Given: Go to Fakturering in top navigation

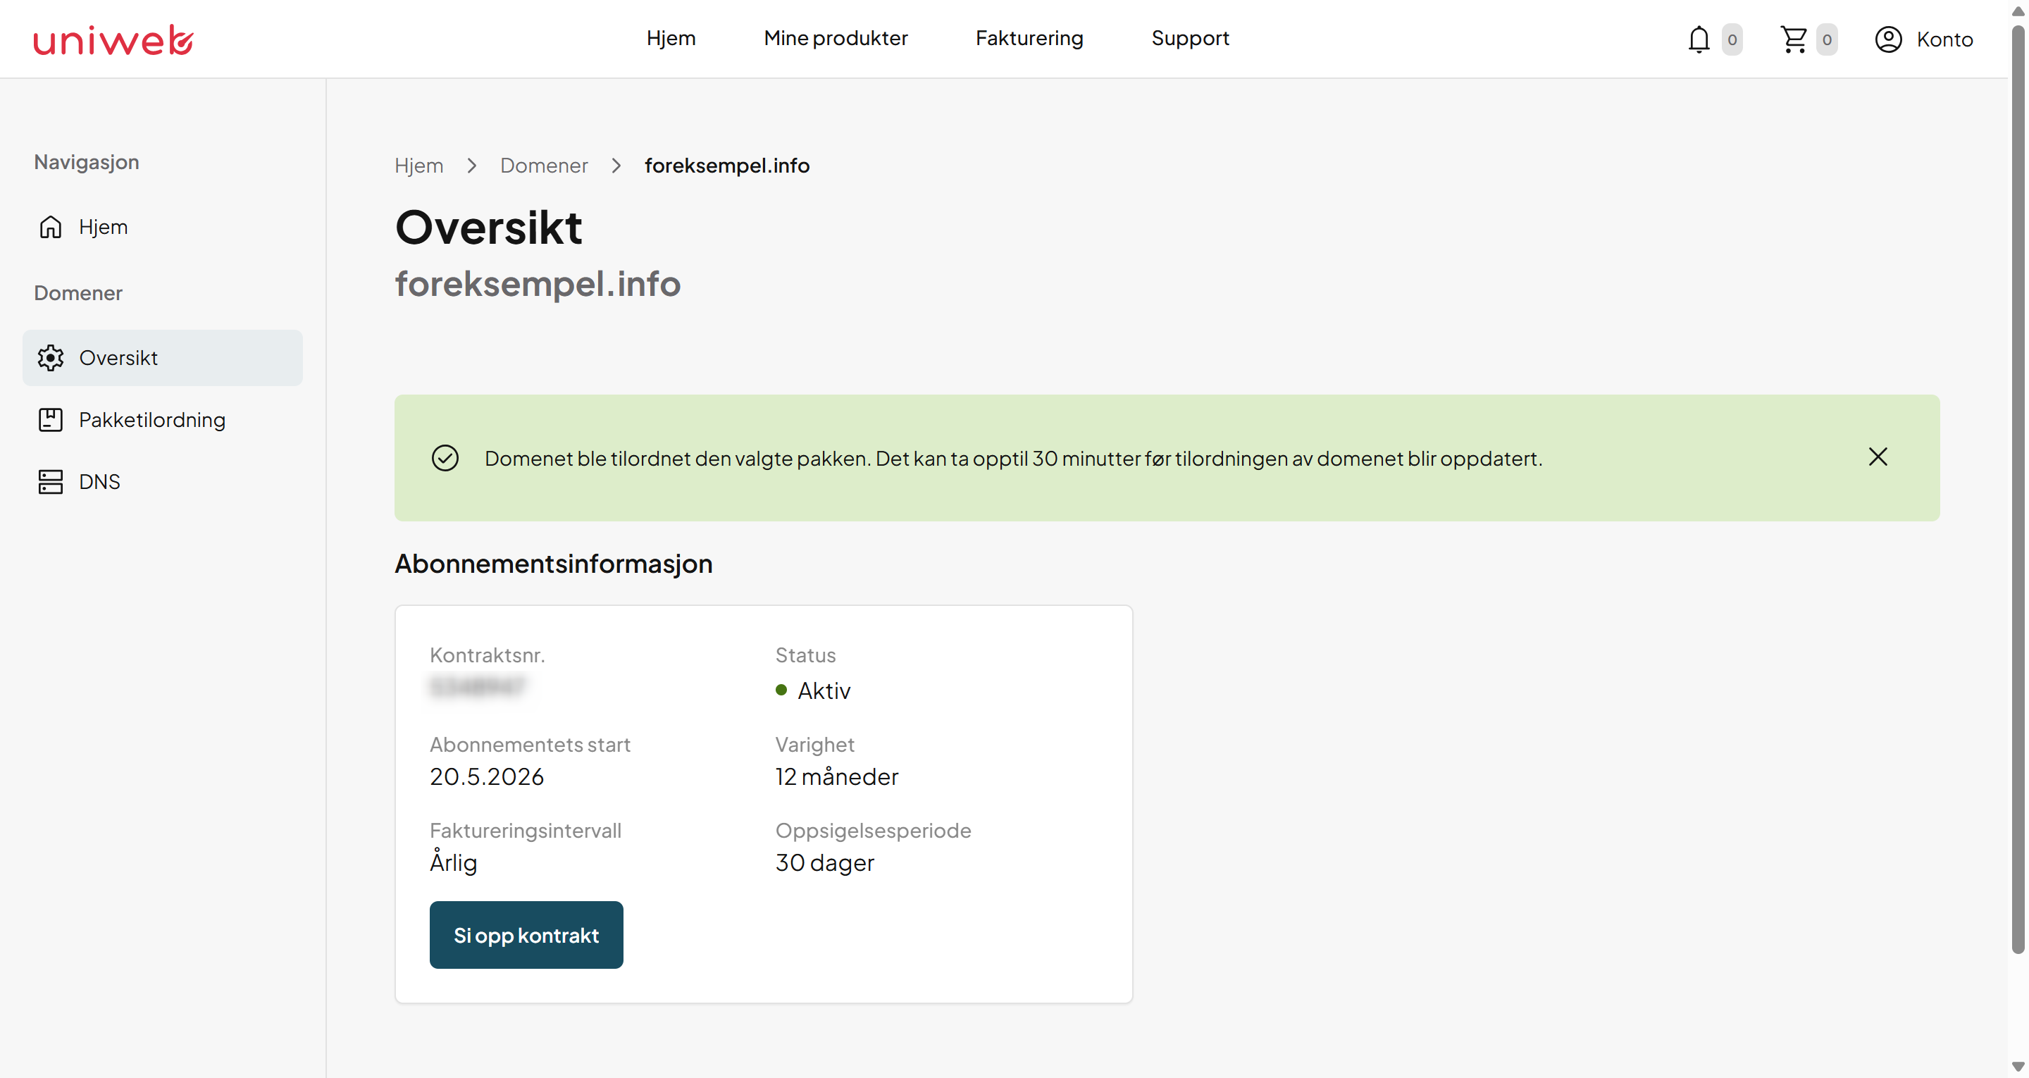Looking at the screenshot, I should click(1029, 38).
